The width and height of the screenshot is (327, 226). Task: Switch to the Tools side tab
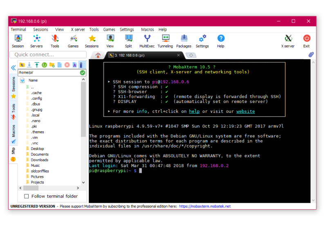[13, 111]
